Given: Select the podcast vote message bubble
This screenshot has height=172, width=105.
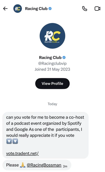Looking at the screenshot, I should coord(45,135).
